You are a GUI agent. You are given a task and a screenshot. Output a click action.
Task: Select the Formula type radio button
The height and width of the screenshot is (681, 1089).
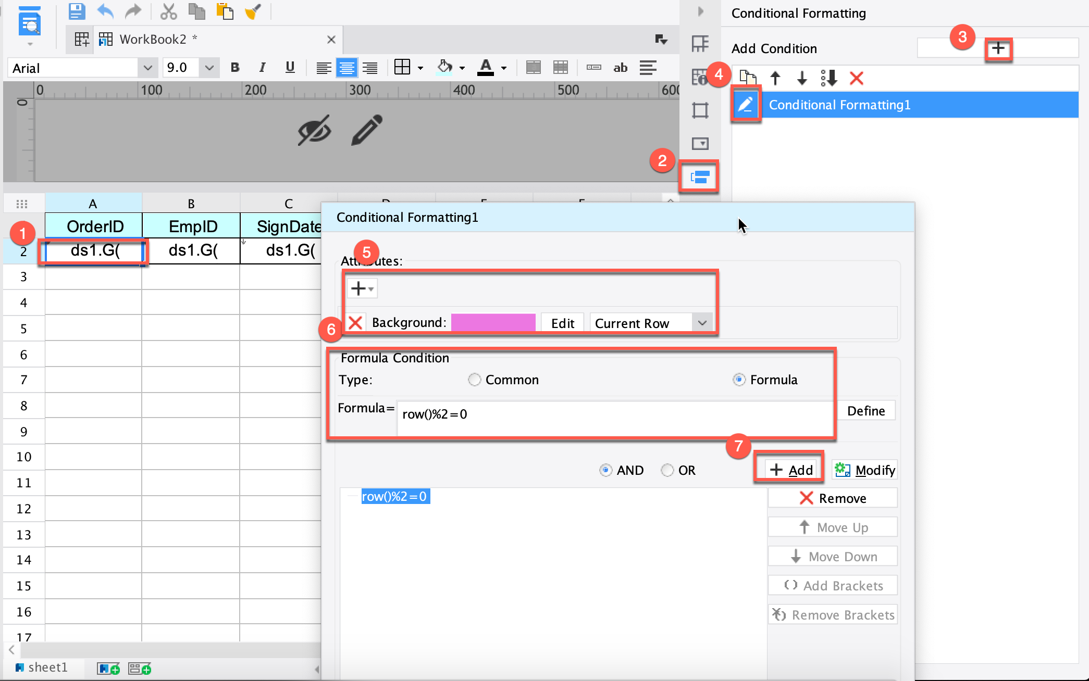(x=739, y=380)
